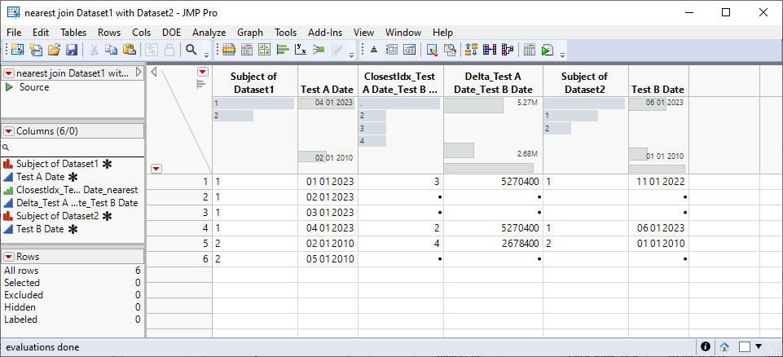Click the Test A Date column header
The height and width of the screenshot is (357, 783).
[327, 89]
